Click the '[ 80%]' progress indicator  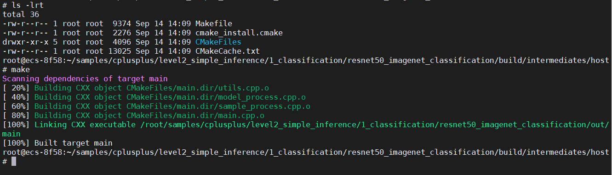pos(16,115)
